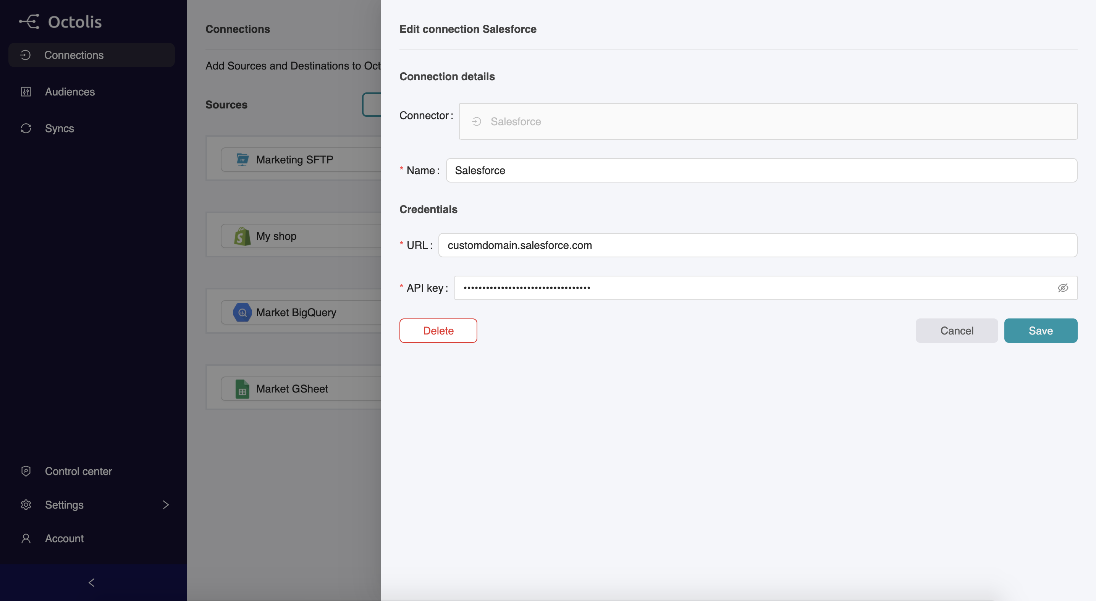Toggle API key visibility eye icon
The width and height of the screenshot is (1096, 601).
pyautogui.click(x=1063, y=288)
